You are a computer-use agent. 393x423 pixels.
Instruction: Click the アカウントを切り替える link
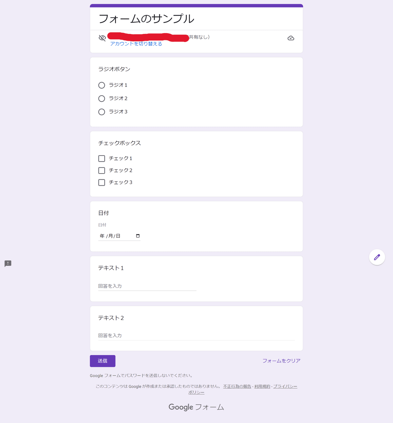(136, 44)
